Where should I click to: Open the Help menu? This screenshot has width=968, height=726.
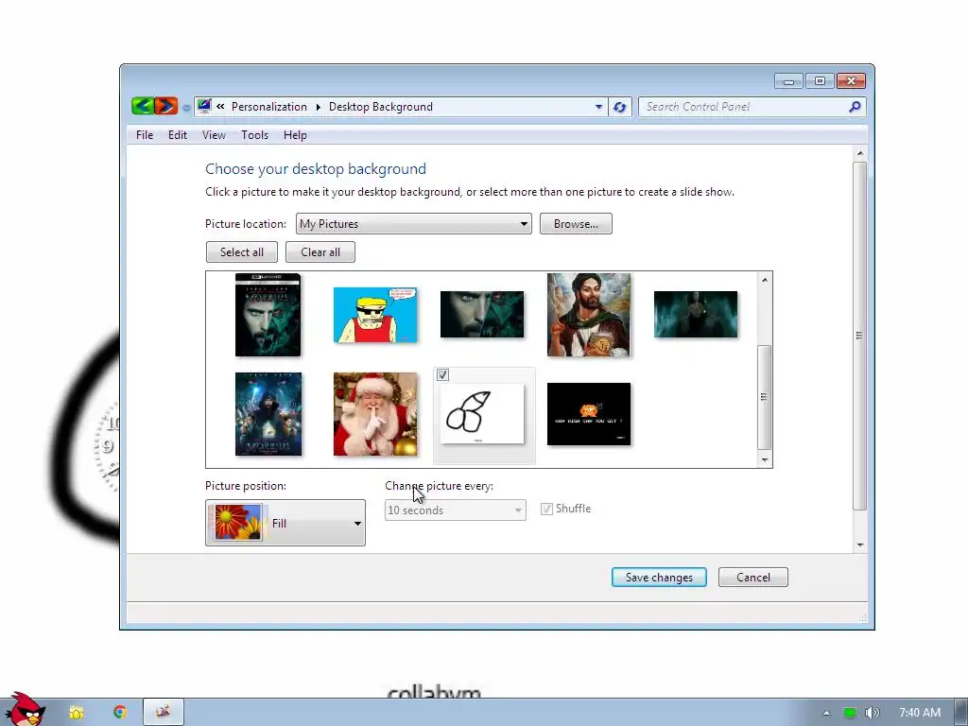295,135
